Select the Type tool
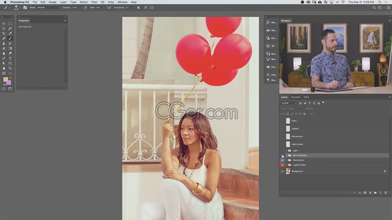The width and height of the screenshot is (392, 220). (10, 58)
